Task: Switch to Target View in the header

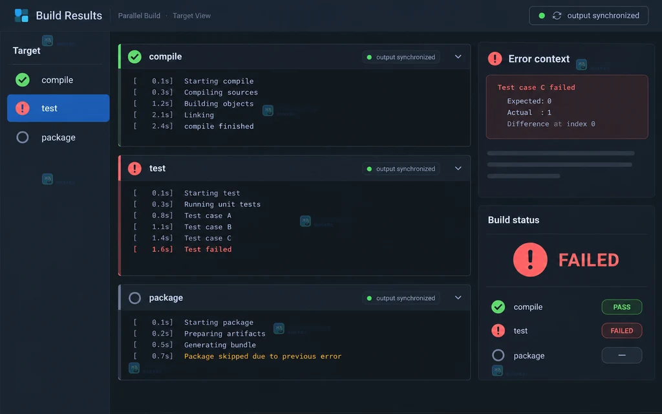Action: pyautogui.click(x=191, y=16)
